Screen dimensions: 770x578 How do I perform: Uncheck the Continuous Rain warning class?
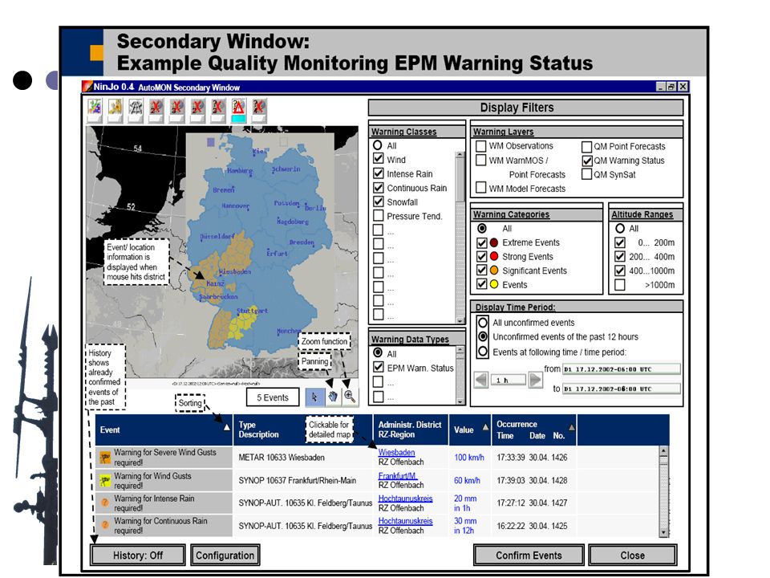378,188
